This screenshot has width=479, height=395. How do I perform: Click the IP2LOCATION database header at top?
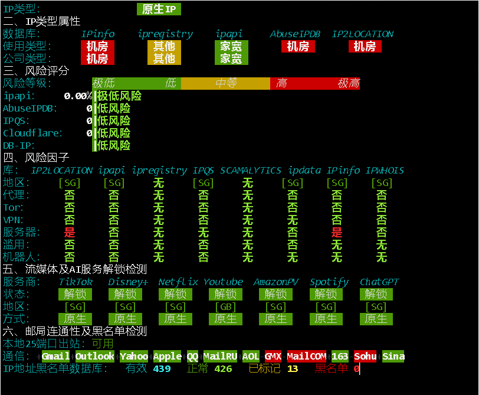click(362, 34)
